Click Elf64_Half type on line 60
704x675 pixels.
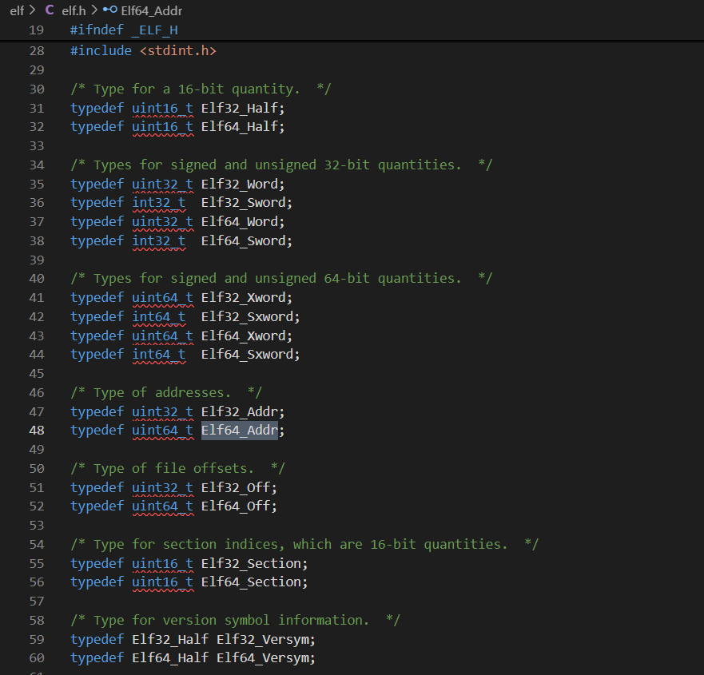click(x=170, y=658)
